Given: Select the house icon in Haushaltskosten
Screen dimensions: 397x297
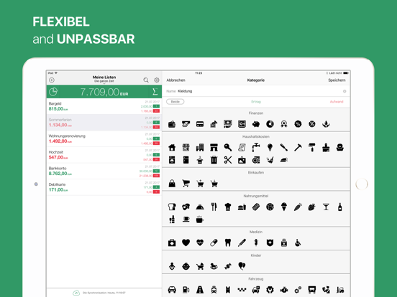Looking at the screenshot, I should coord(172,148).
